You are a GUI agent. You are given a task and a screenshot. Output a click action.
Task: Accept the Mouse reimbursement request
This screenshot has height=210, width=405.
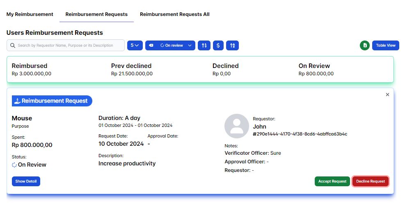coord(332,181)
